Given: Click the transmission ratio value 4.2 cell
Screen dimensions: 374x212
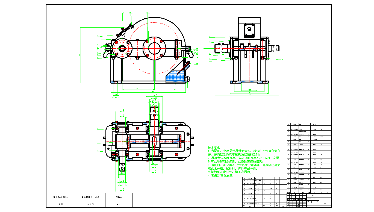Looking at the screenshot, I should pyautogui.click(x=118, y=204).
